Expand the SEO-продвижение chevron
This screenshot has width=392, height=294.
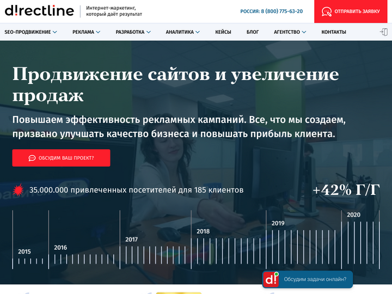[x=55, y=32]
